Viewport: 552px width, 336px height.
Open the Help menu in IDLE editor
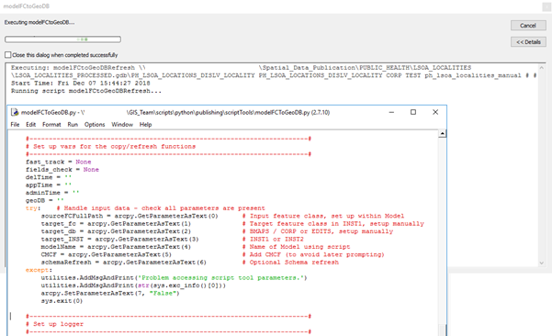145,125
